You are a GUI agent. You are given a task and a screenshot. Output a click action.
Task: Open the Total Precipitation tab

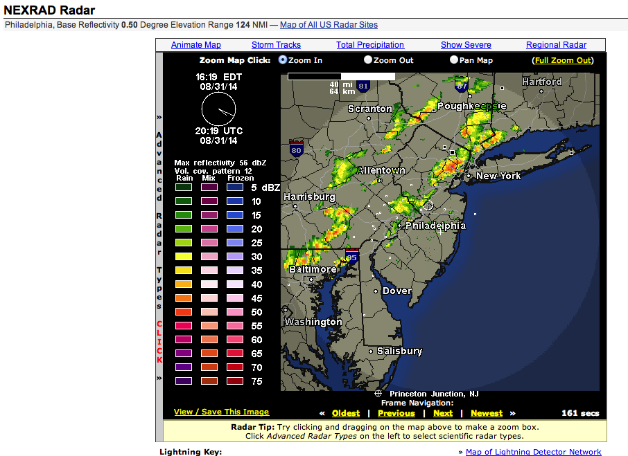[x=370, y=45]
